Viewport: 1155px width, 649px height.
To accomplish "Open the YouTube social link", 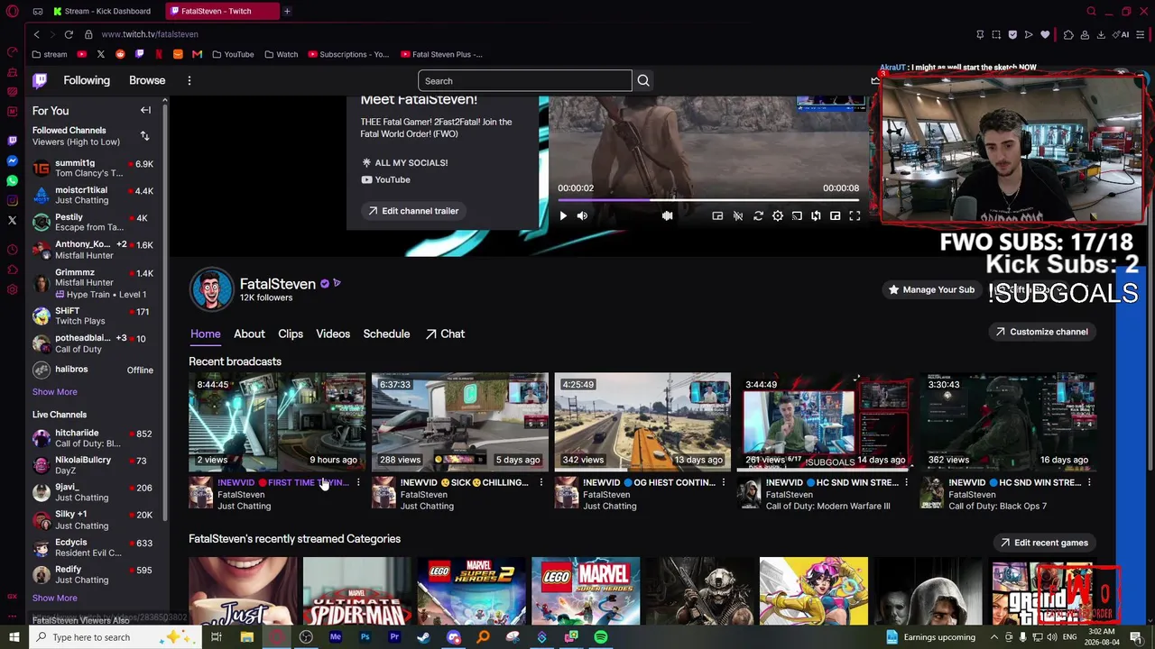I will coord(385,179).
